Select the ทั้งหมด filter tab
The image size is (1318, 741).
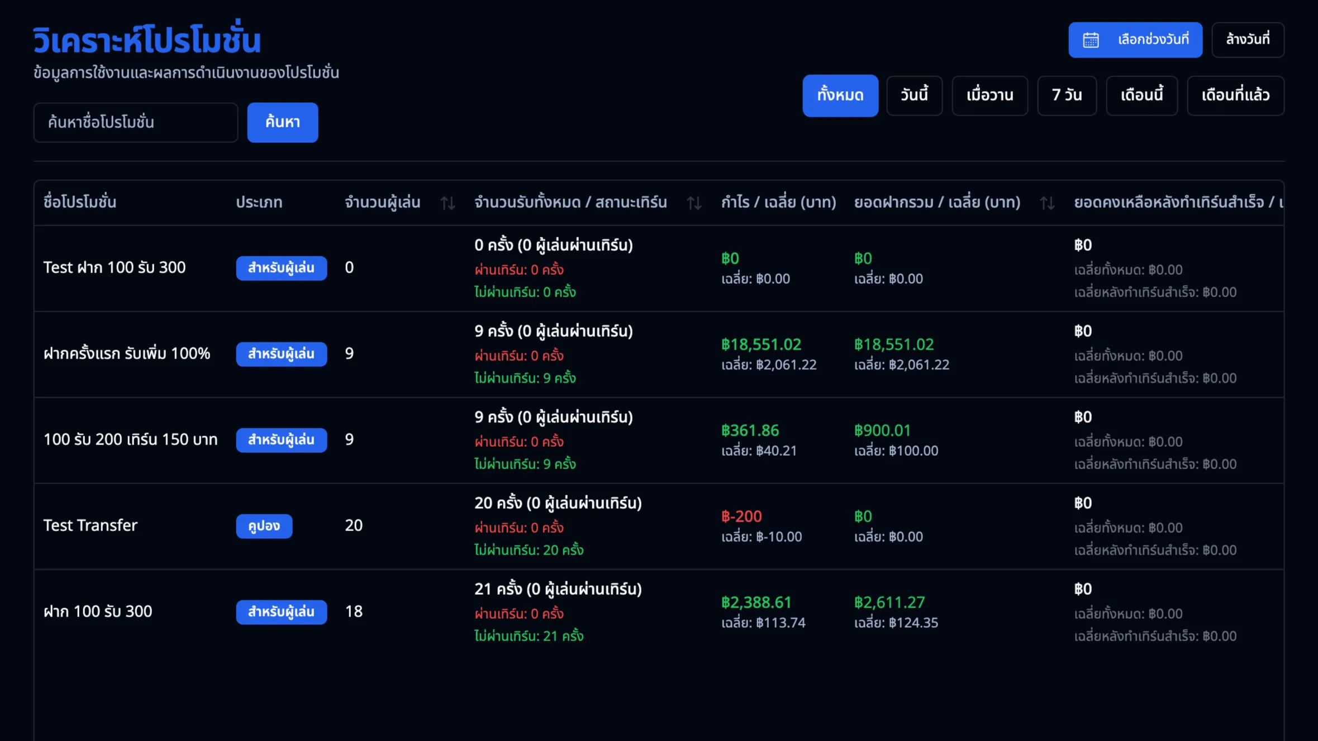[x=840, y=95]
